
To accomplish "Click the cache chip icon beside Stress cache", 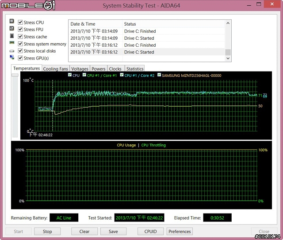I will (x=12, y=36).
